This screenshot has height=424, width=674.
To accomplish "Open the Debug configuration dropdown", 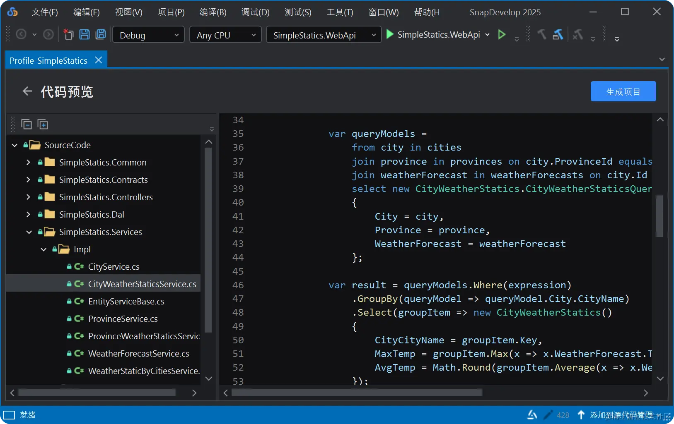I will (x=148, y=35).
